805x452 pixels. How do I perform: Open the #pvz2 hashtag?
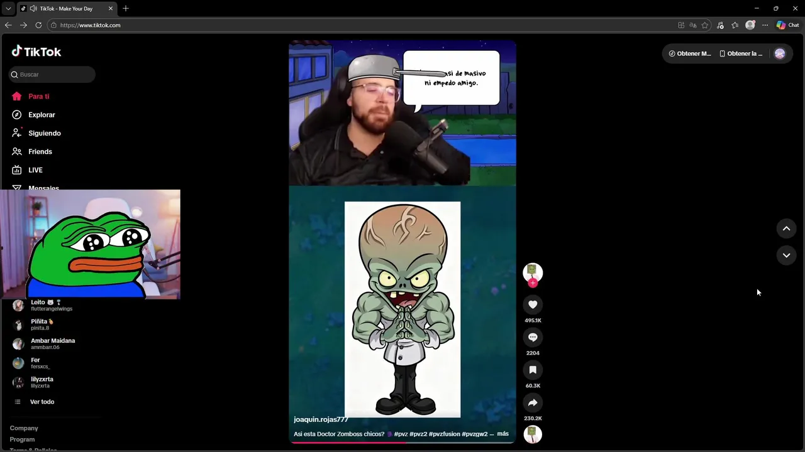click(x=418, y=434)
